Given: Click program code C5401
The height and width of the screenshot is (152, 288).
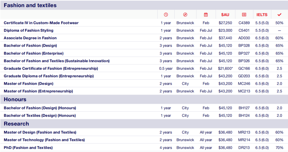Looking at the screenshot, I should coord(244,30).
